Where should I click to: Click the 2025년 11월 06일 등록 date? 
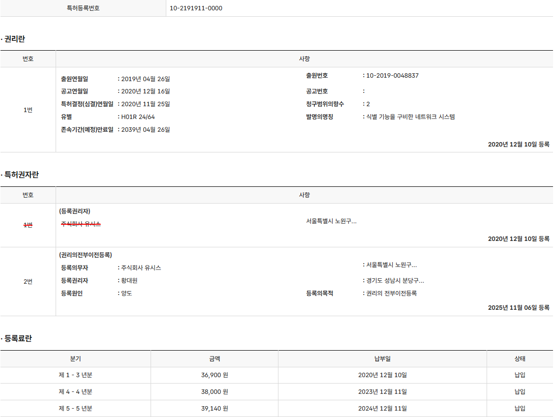(x=519, y=308)
